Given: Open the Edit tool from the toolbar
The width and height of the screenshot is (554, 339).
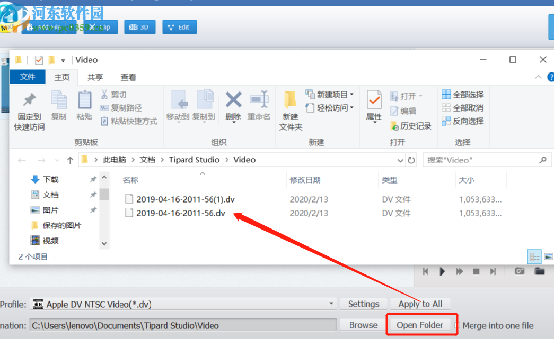Looking at the screenshot, I should pyautogui.click(x=179, y=26).
